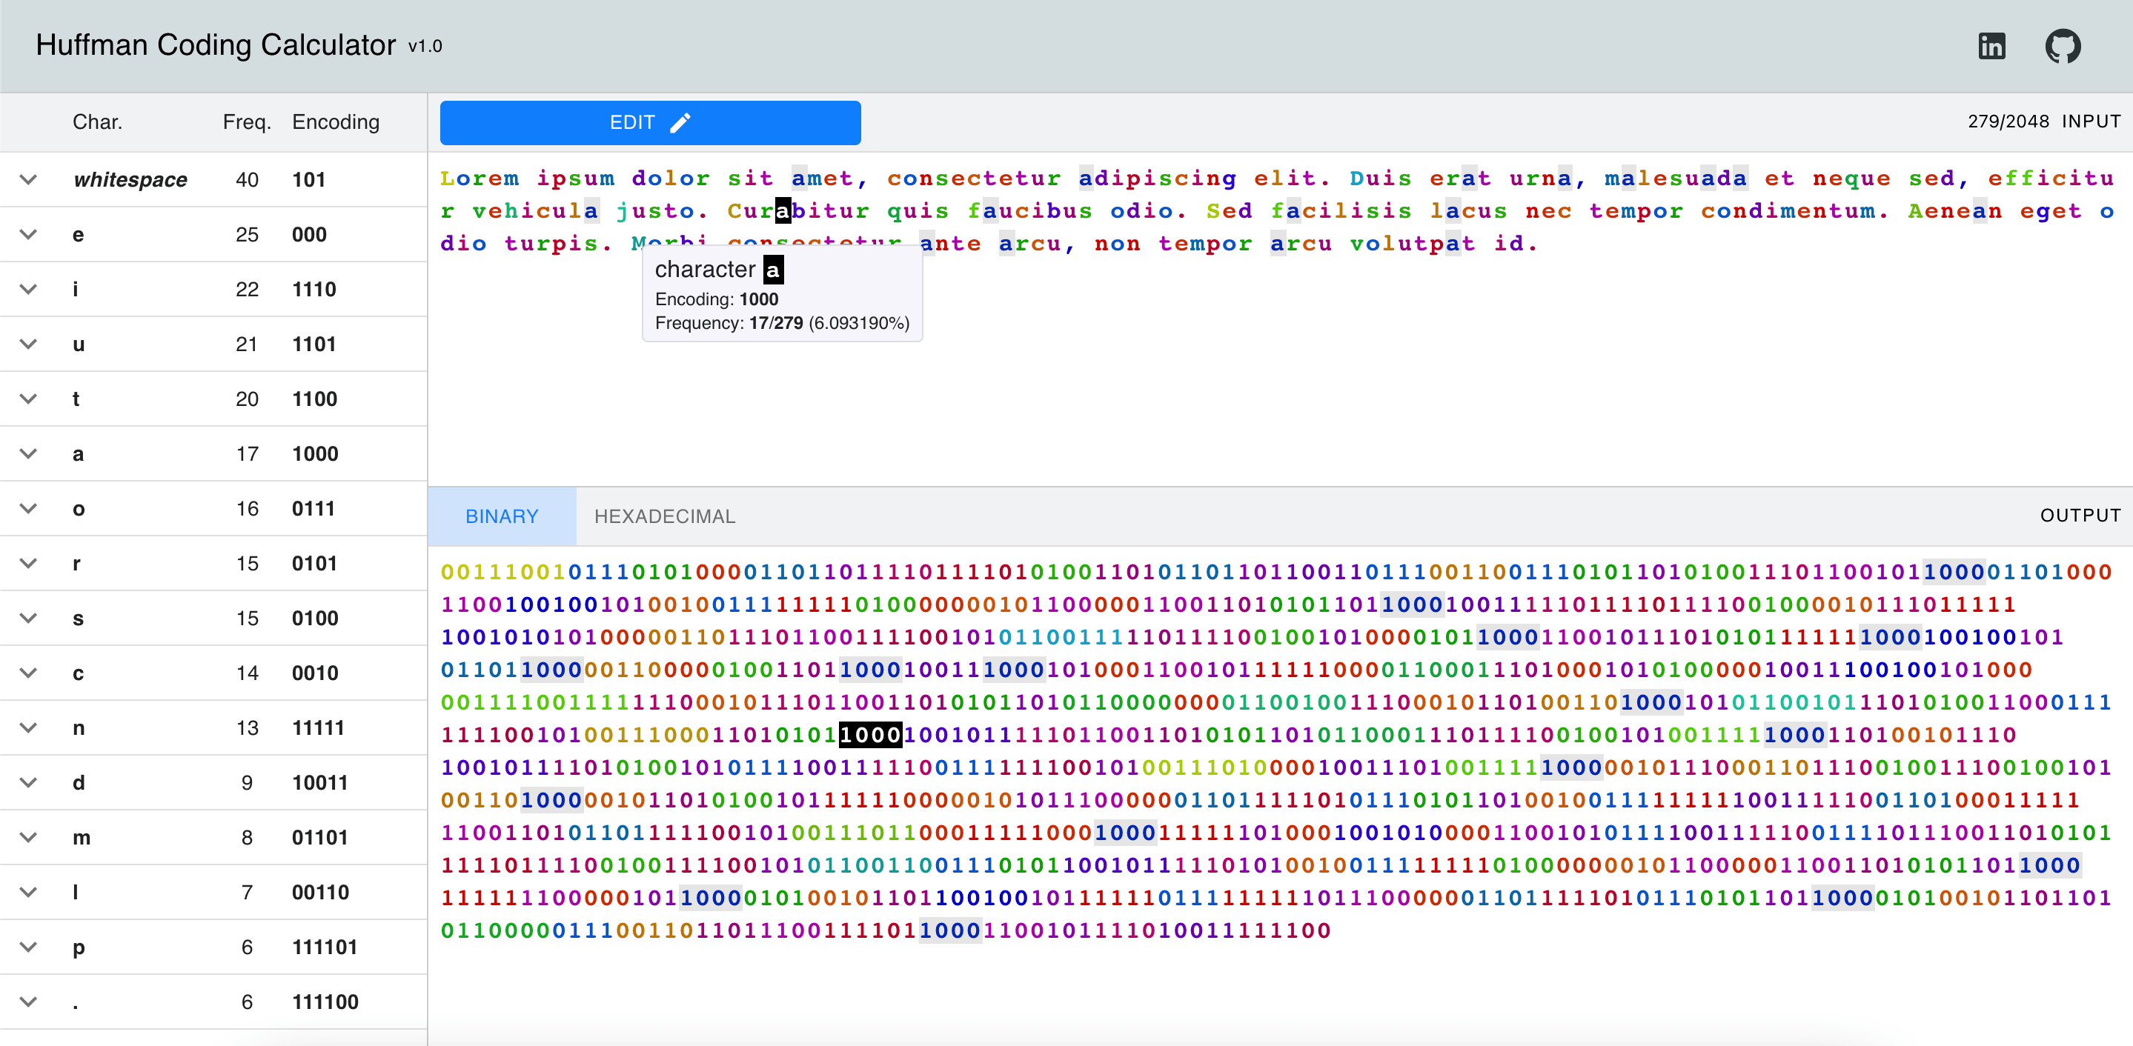The height and width of the screenshot is (1046, 2133).
Task: Click encoding value 111100 for period
Action: pyautogui.click(x=325, y=1002)
